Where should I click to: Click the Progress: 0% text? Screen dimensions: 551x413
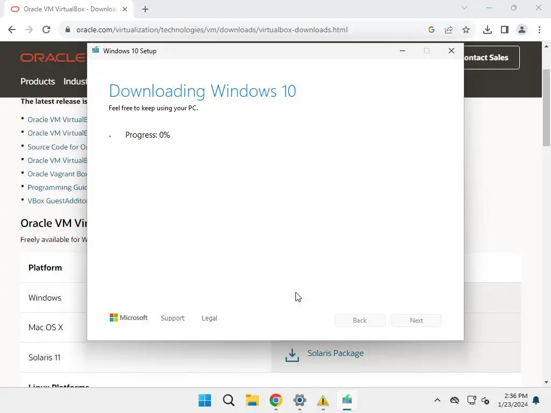tap(147, 135)
